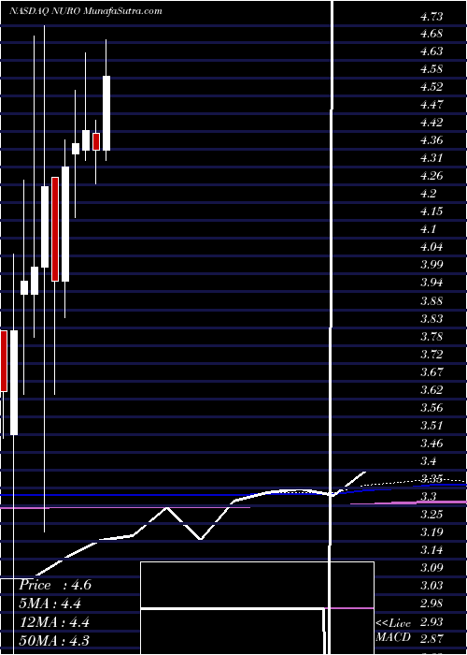Image resolution: width=467 pixels, height=655 pixels.
Task: Click the <<Live MACD label
Action: [393, 631]
